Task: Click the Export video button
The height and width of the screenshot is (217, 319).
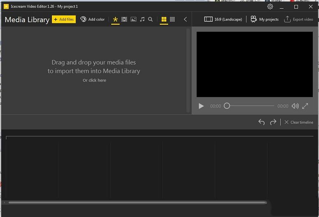Action: click(299, 19)
